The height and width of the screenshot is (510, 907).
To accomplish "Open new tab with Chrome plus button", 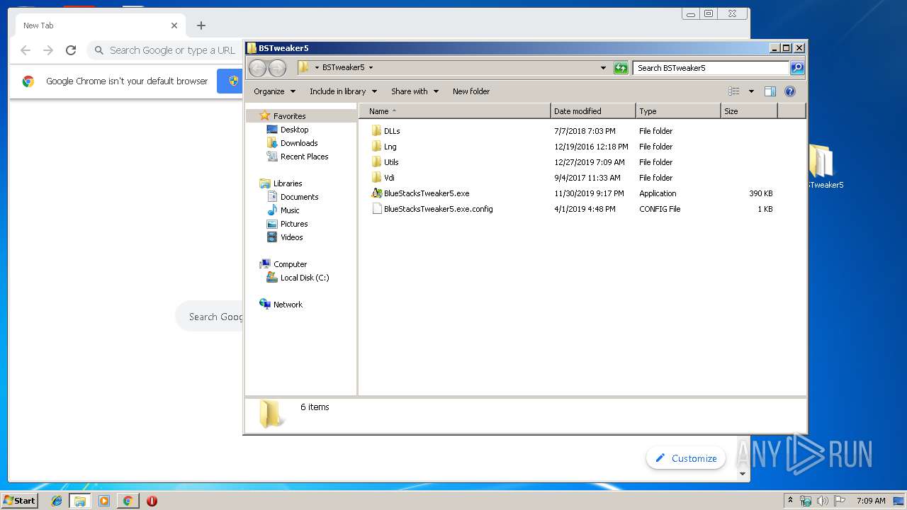I will point(201,25).
